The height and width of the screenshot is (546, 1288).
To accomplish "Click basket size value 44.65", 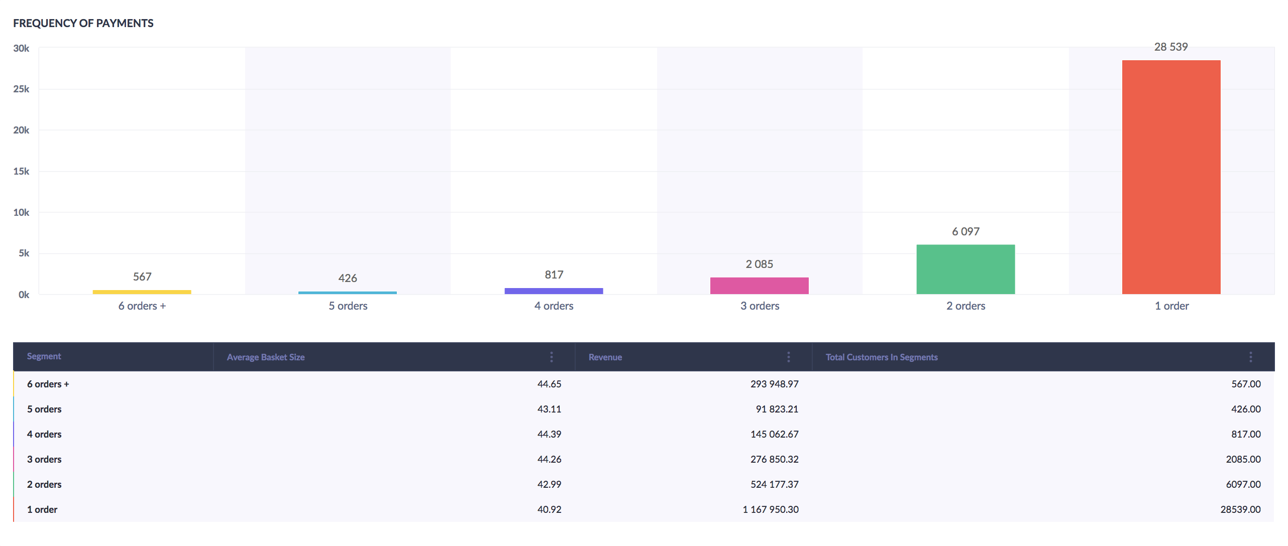I will [549, 384].
